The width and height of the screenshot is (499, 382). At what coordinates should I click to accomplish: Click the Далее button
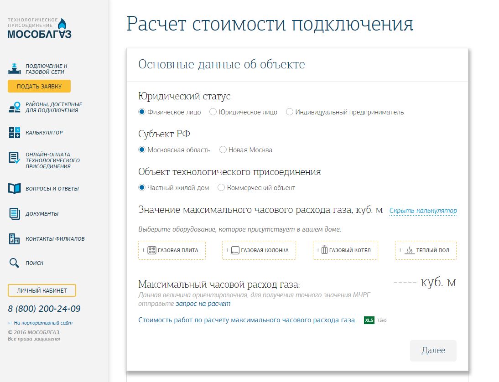click(433, 351)
